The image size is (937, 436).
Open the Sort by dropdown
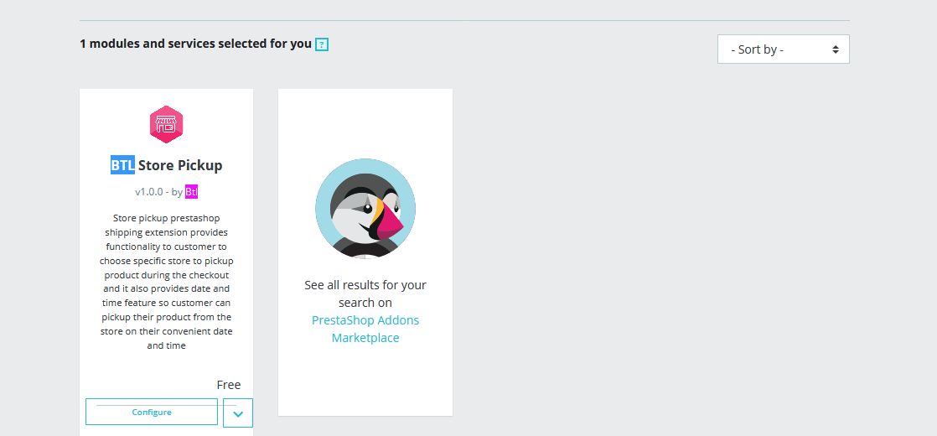[783, 49]
